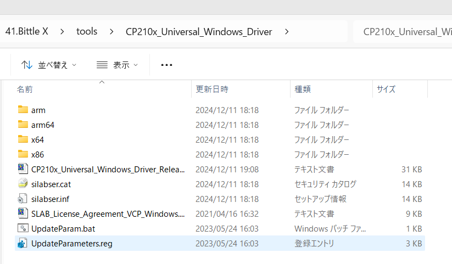Screen dimensions: 452x264
Task: Click the x64 folder name
Action: click(x=37, y=140)
